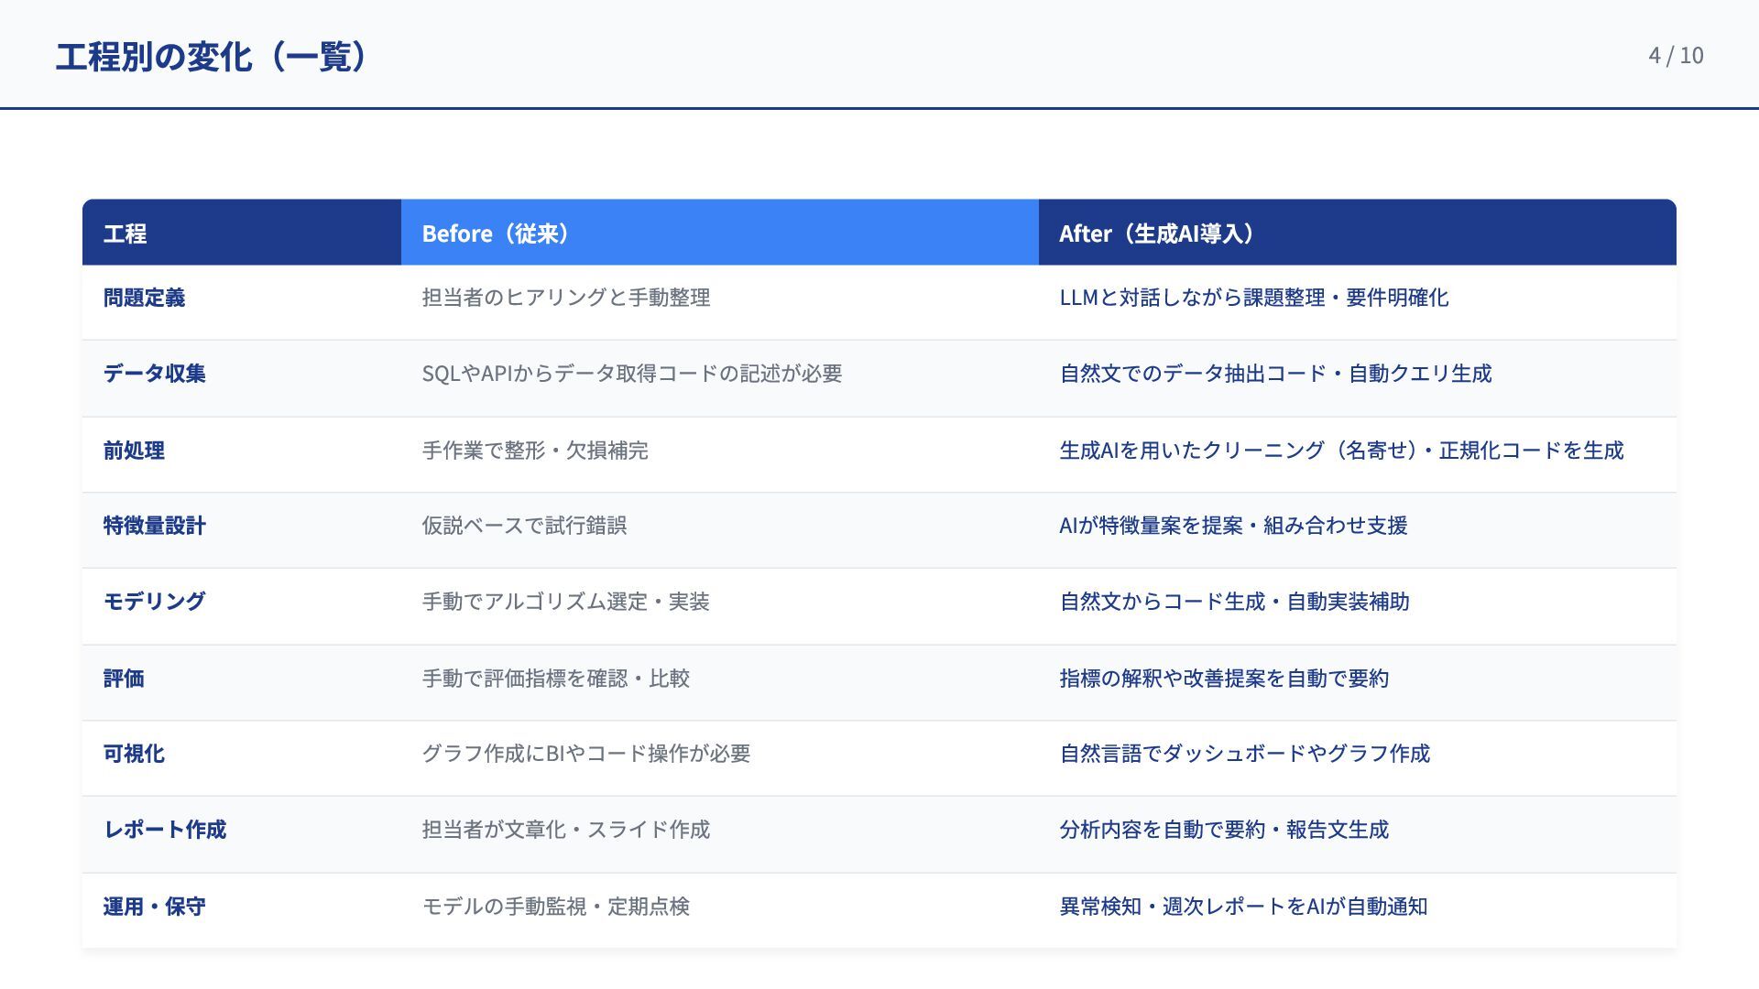Select the Before（従来）column header

pyautogui.click(x=497, y=234)
